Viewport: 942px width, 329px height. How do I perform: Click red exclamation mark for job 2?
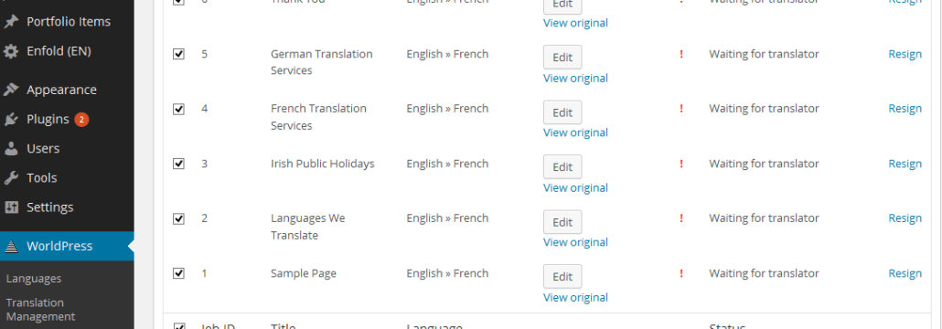point(681,218)
